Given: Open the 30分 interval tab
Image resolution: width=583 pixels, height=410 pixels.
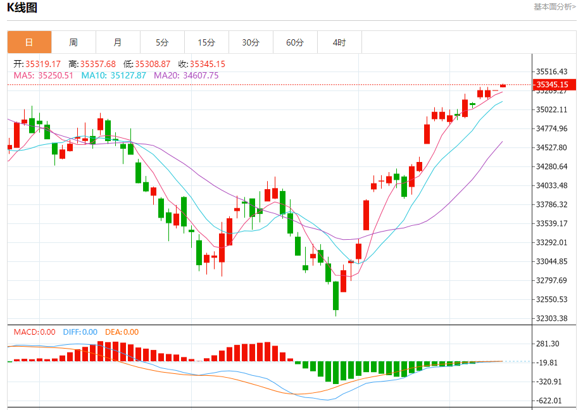Looking at the screenshot, I should (x=251, y=42).
